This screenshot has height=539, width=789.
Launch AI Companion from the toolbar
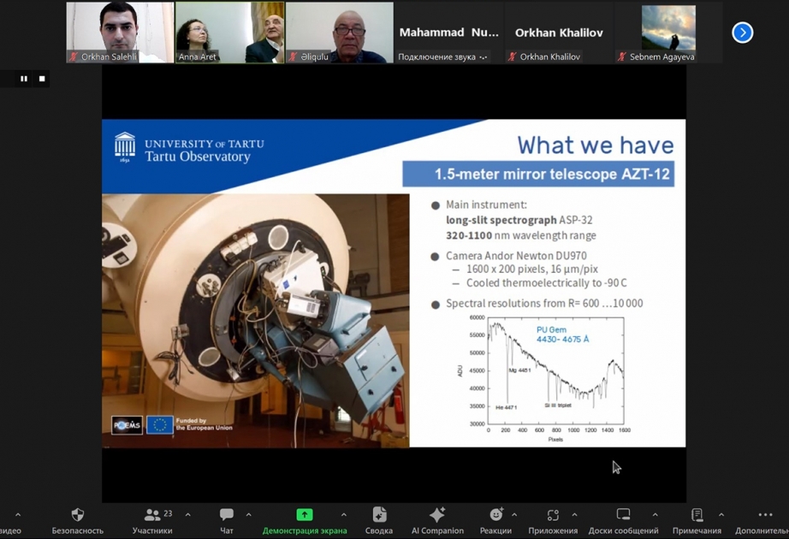(x=437, y=521)
